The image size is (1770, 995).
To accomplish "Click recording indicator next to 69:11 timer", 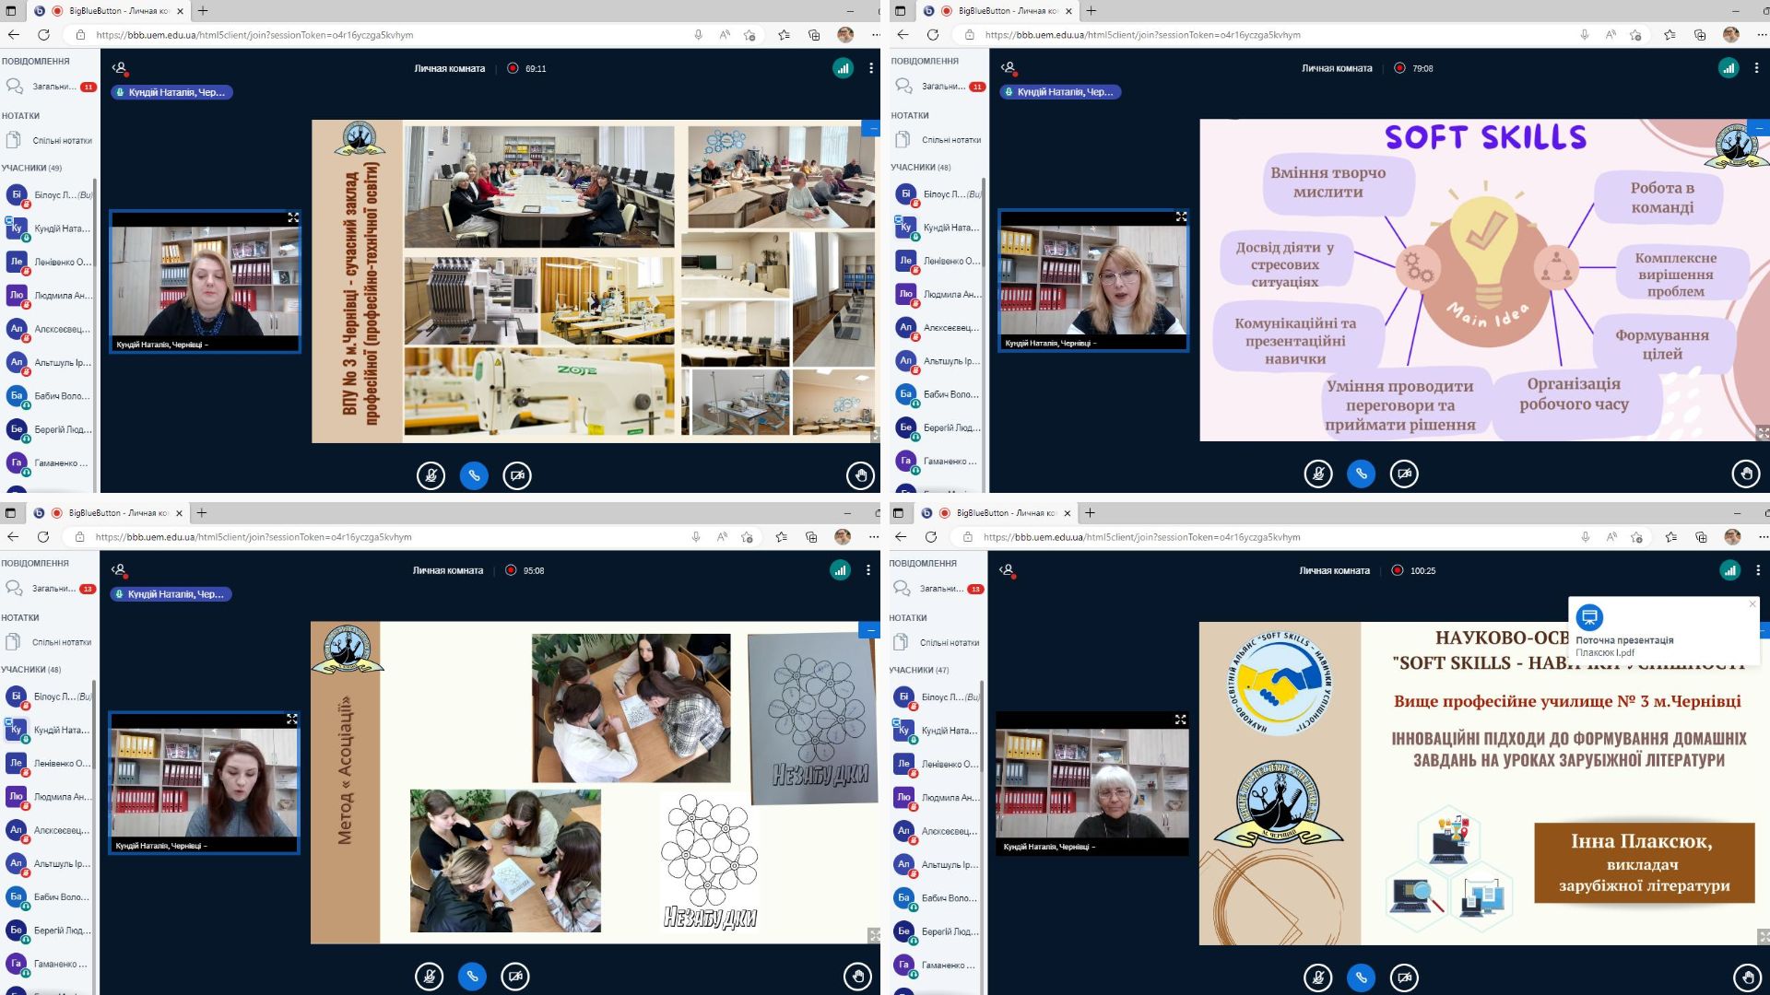I will (x=513, y=68).
